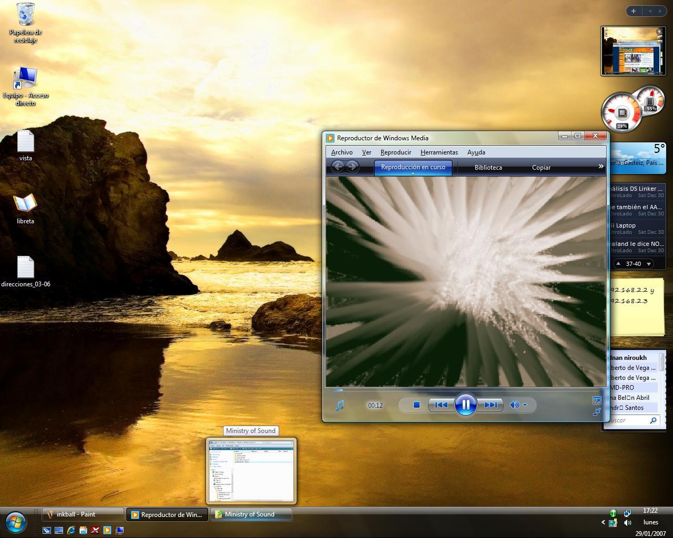The image size is (673, 538).
Task: Add gadget with sidebar plus button
Action: point(634,11)
